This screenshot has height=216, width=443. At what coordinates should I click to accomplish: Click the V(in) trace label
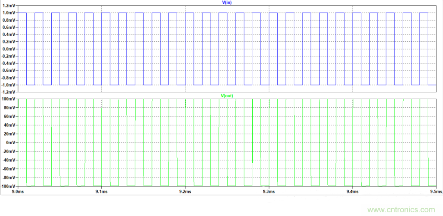click(226, 2)
